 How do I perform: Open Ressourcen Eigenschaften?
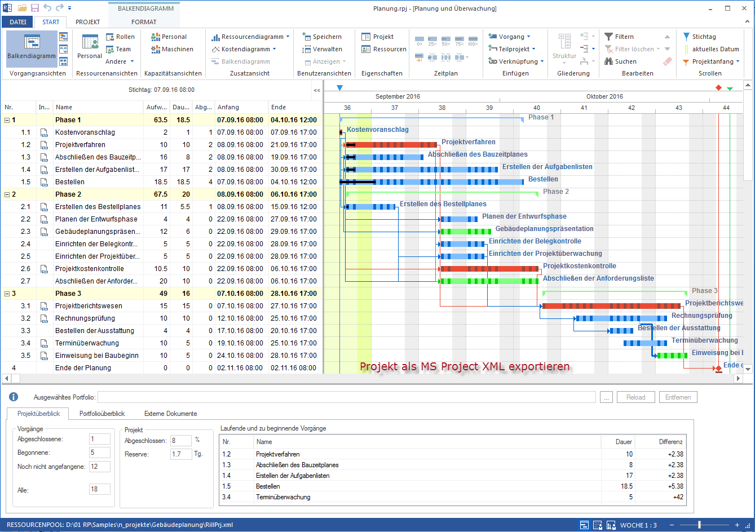click(384, 49)
